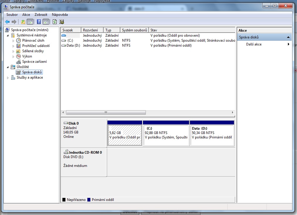Select the Výkon tree node
Image resolution: width=297 pixels, height=215 pixels.
point(27,56)
